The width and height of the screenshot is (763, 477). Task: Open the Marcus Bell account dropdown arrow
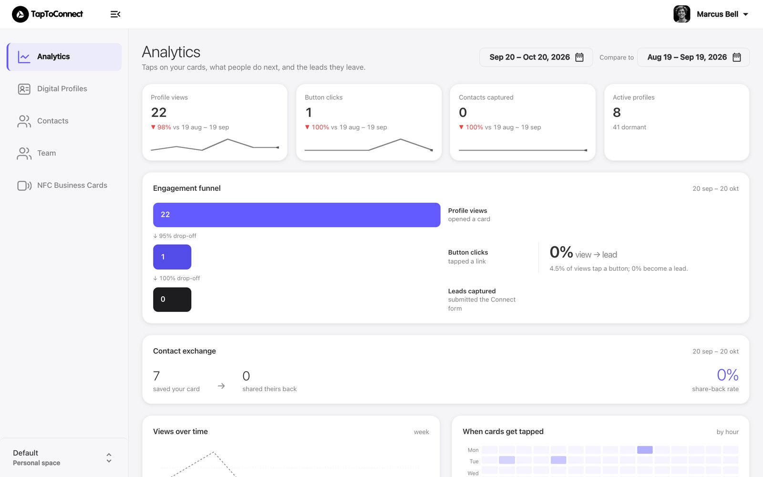745,14
